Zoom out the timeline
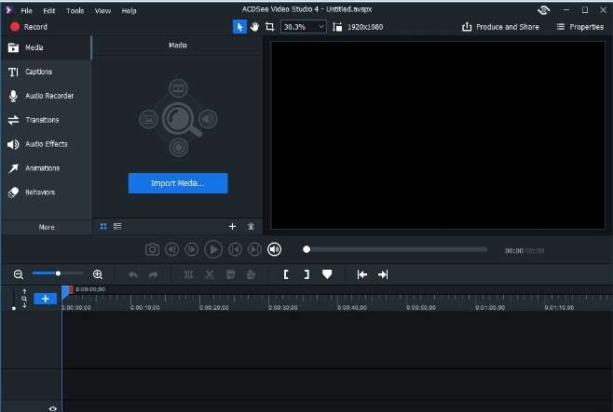This screenshot has height=412, width=613. [19, 274]
